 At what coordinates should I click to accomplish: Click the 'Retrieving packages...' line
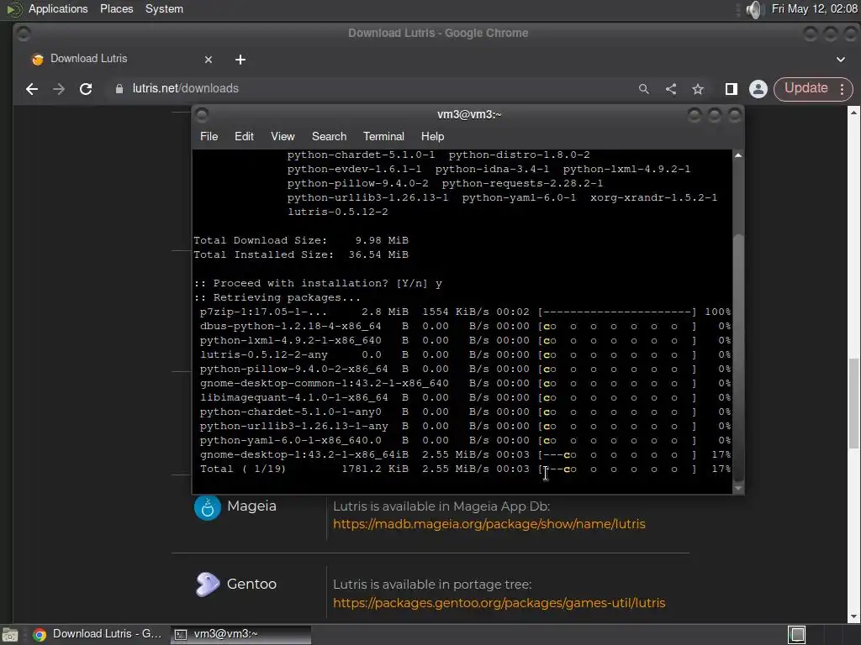coord(277,298)
